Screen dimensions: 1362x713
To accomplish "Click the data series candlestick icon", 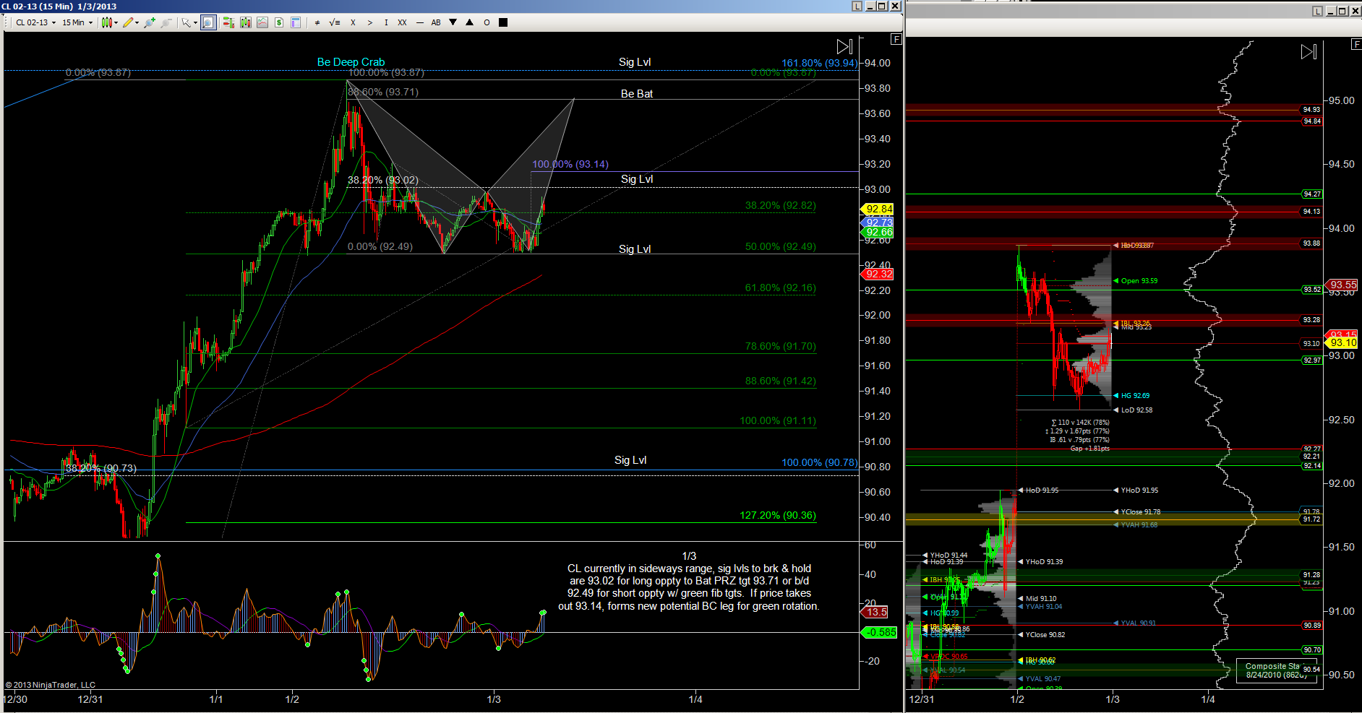I will (246, 22).
